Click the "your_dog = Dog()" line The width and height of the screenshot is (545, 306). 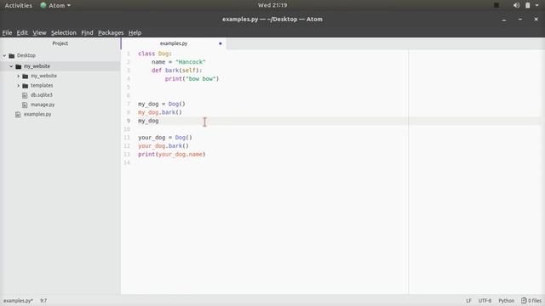pyautogui.click(x=165, y=138)
